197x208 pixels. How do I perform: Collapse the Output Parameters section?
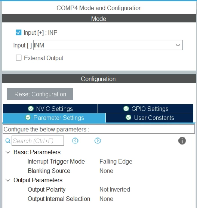pos(8,180)
